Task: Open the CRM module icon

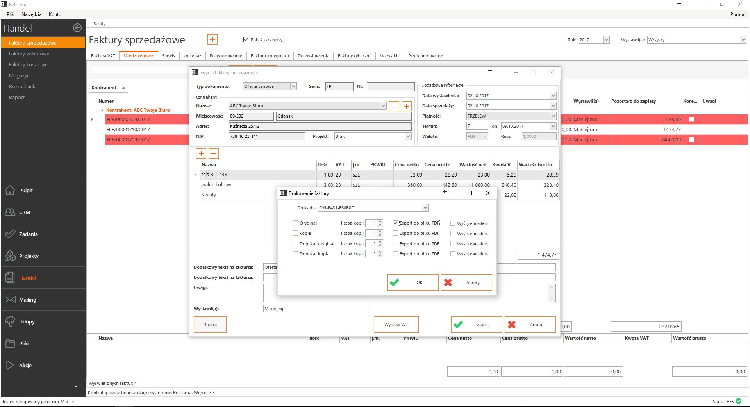Action: click(x=10, y=212)
